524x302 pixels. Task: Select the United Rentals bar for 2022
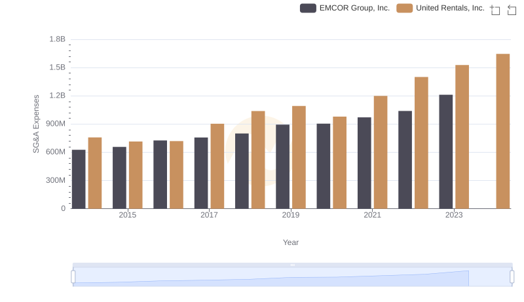[x=421, y=143]
